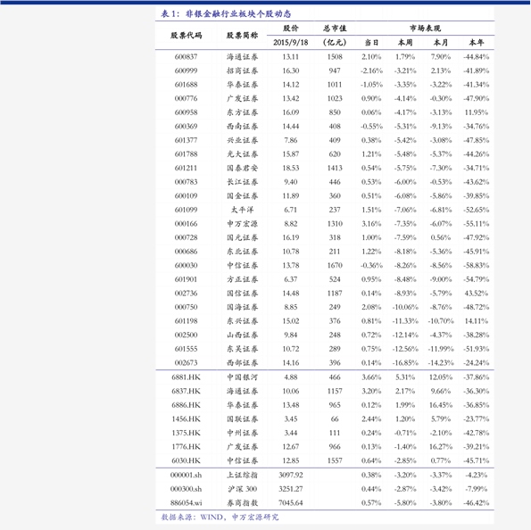Screen dimensions: 531x530
Task: Select the 本周 sub-header
Action: pyautogui.click(x=405, y=42)
